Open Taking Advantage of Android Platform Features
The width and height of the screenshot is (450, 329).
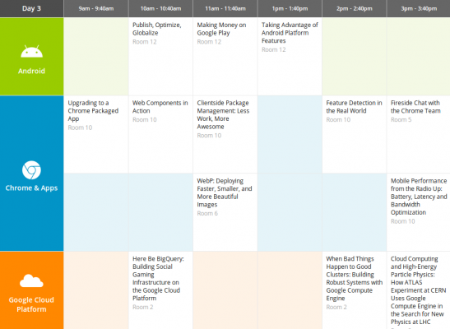[290, 57]
